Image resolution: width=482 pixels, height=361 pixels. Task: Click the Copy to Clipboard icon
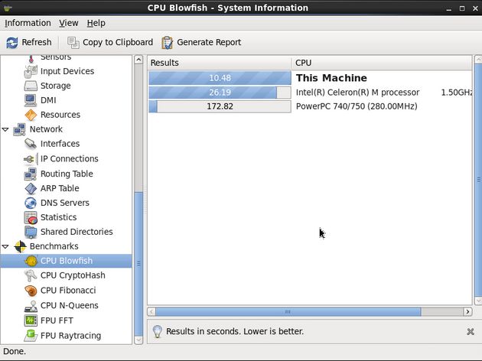click(x=73, y=42)
